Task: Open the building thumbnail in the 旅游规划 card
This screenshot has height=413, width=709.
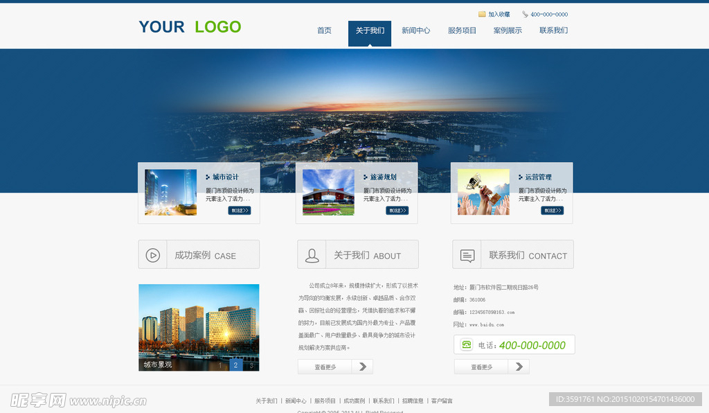Action: [328, 192]
